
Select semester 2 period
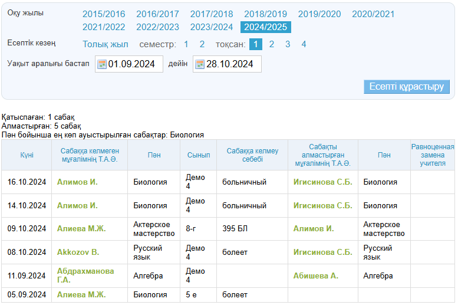pos(202,44)
